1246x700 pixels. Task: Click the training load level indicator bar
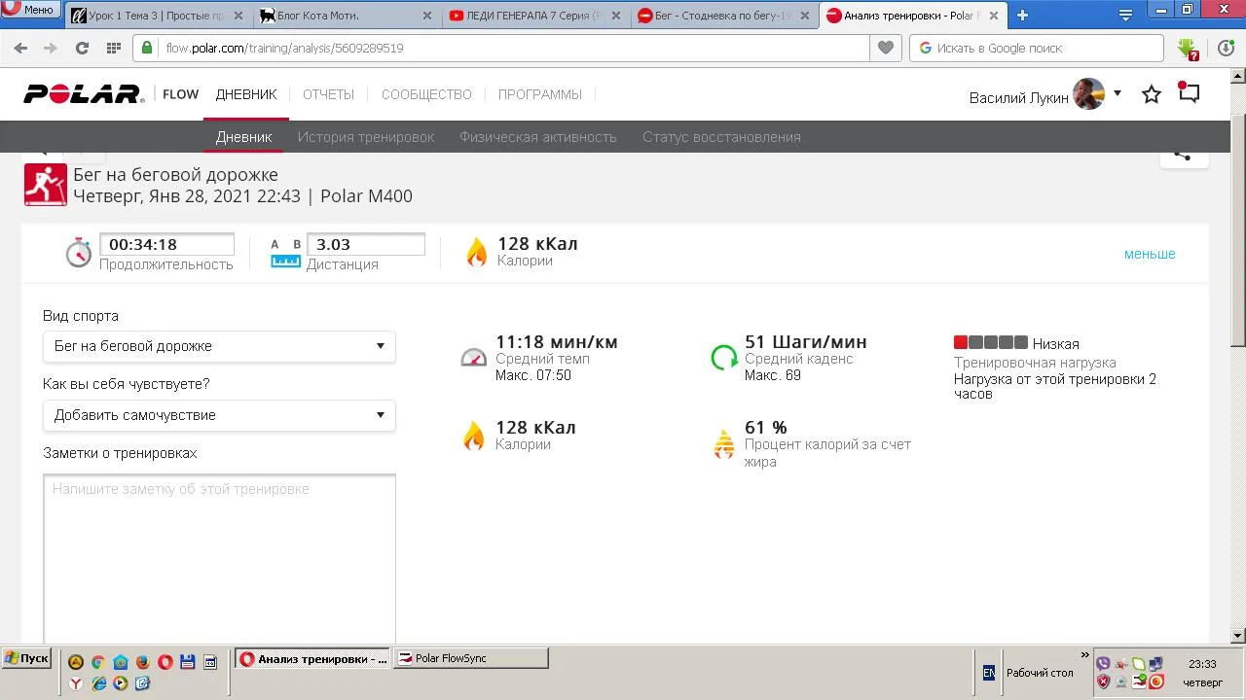point(990,342)
